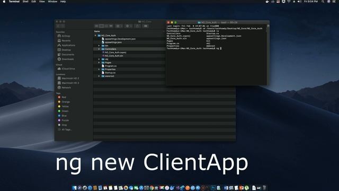Open the Edit menu

34,2
